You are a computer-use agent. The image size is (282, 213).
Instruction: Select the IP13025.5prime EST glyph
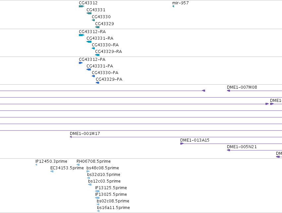coord(97,198)
